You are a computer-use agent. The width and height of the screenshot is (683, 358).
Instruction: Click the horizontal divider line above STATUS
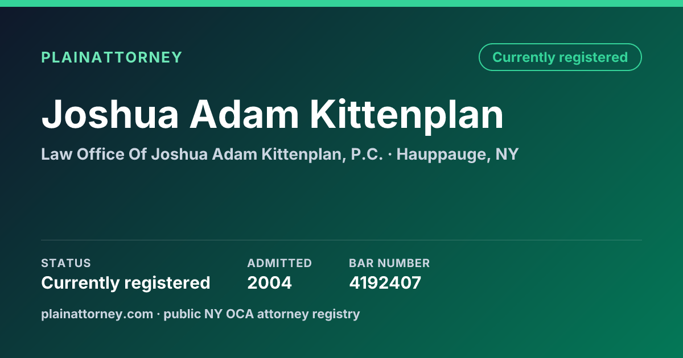[341, 240]
